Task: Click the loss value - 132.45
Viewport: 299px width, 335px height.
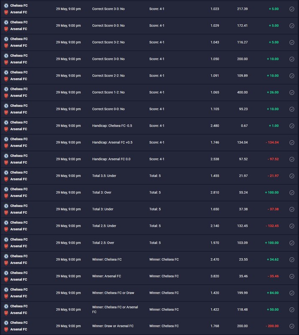Action: pyautogui.click(x=272, y=226)
